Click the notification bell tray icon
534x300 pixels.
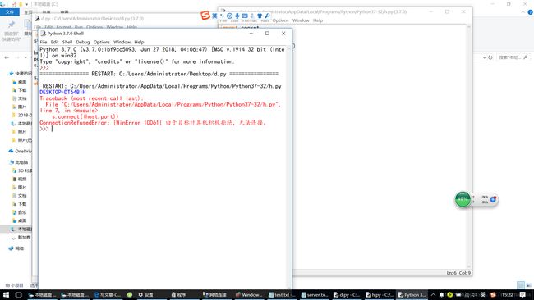[441, 295]
